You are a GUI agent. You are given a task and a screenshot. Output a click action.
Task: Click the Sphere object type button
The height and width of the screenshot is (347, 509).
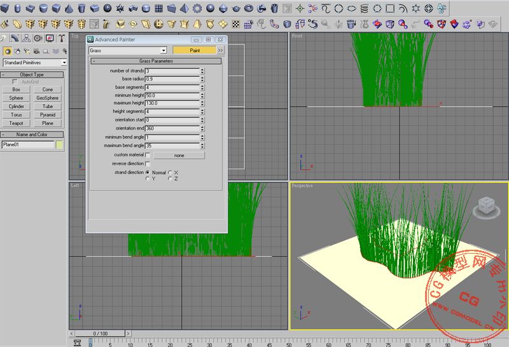[x=17, y=98]
